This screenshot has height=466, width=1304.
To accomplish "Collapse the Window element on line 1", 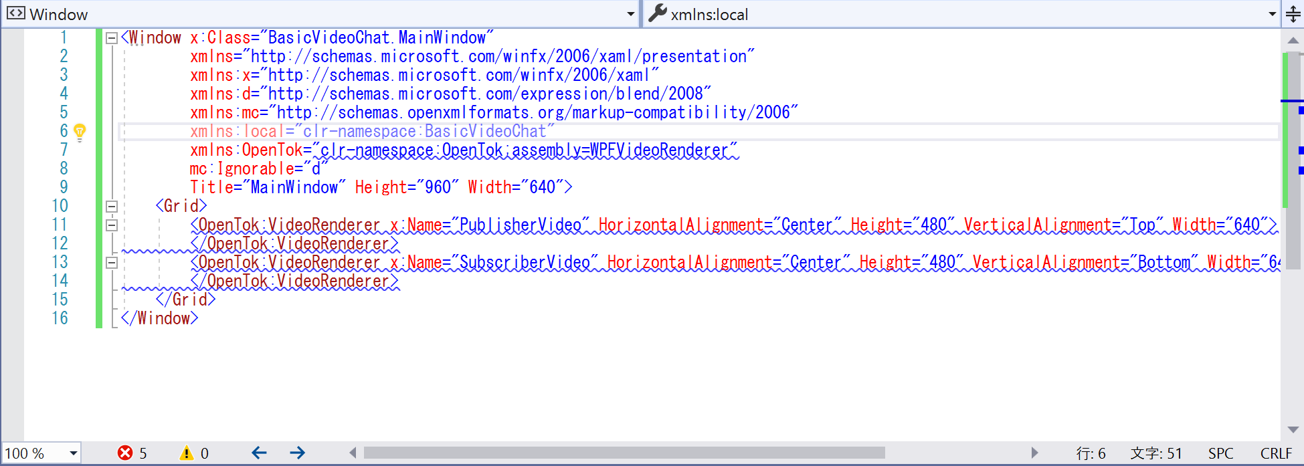I will click(112, 38).
